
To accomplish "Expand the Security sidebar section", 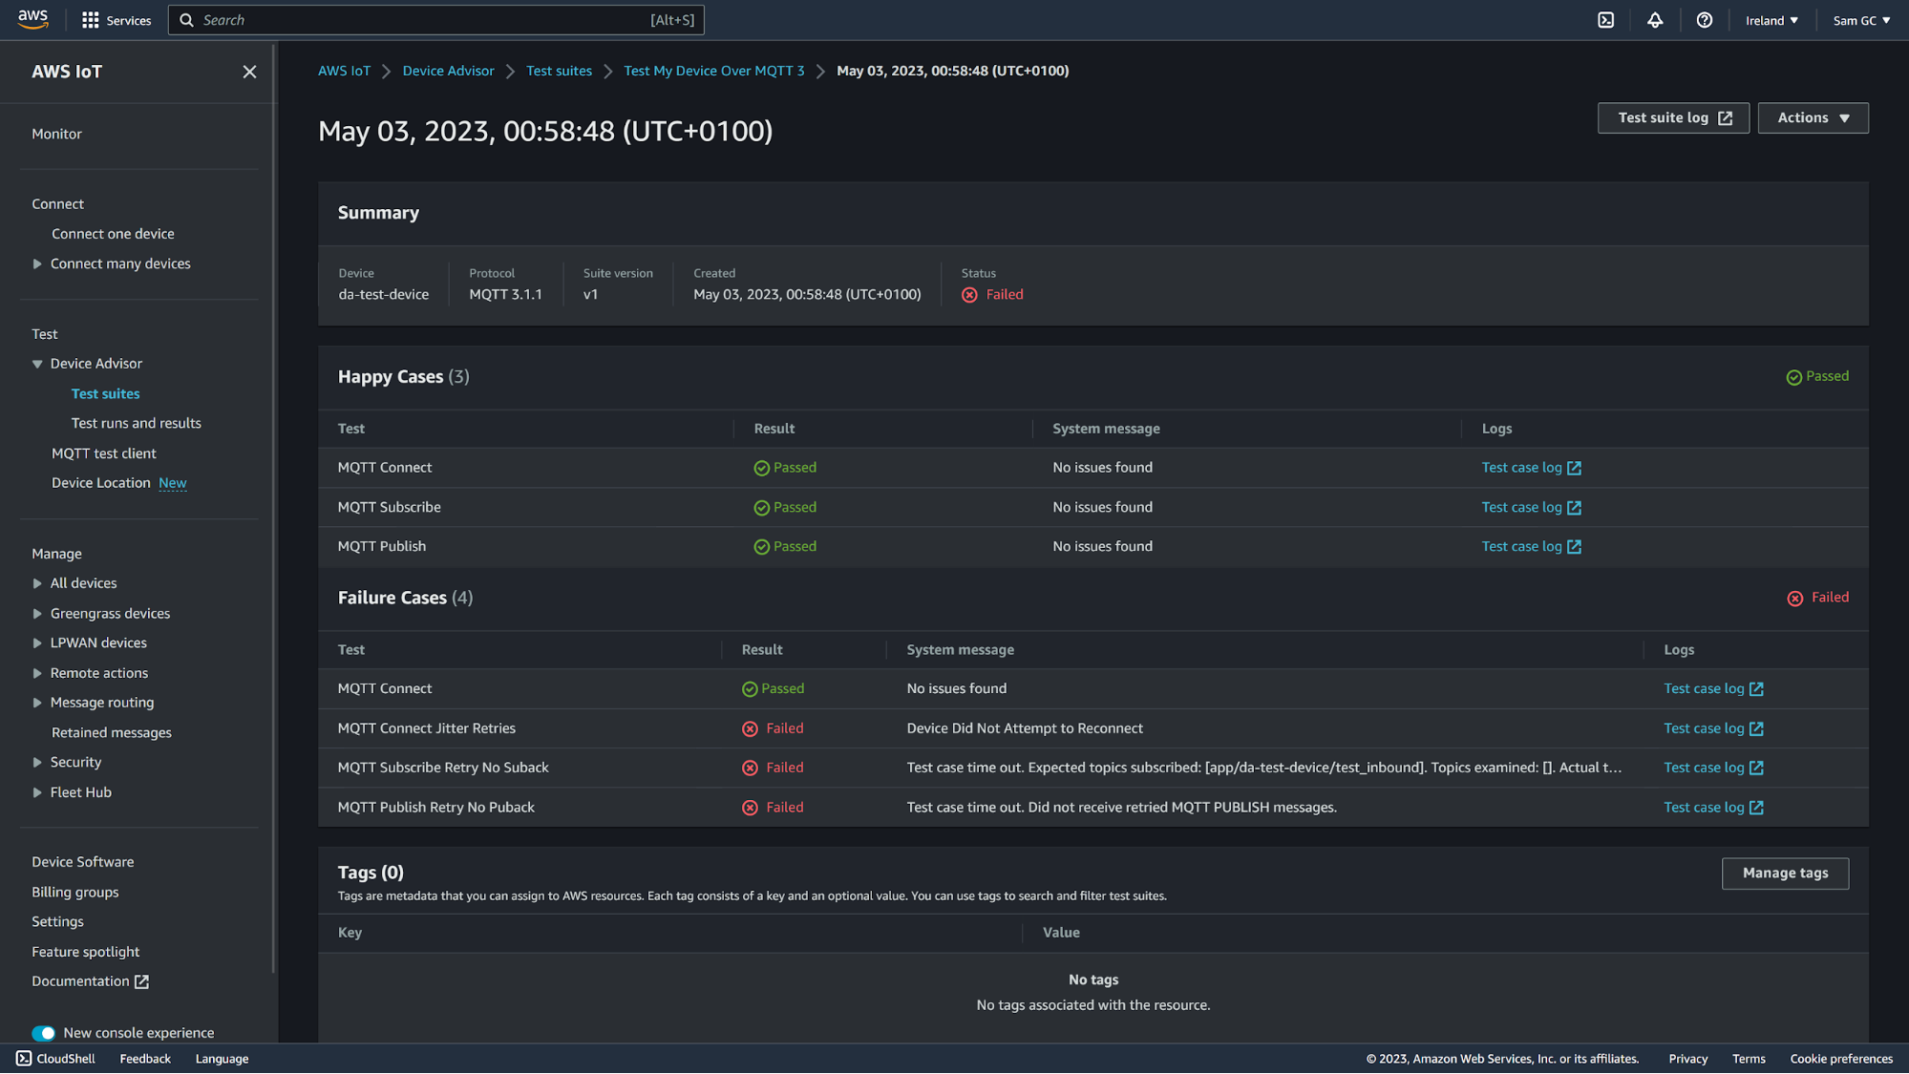I will tap(37, 763).
